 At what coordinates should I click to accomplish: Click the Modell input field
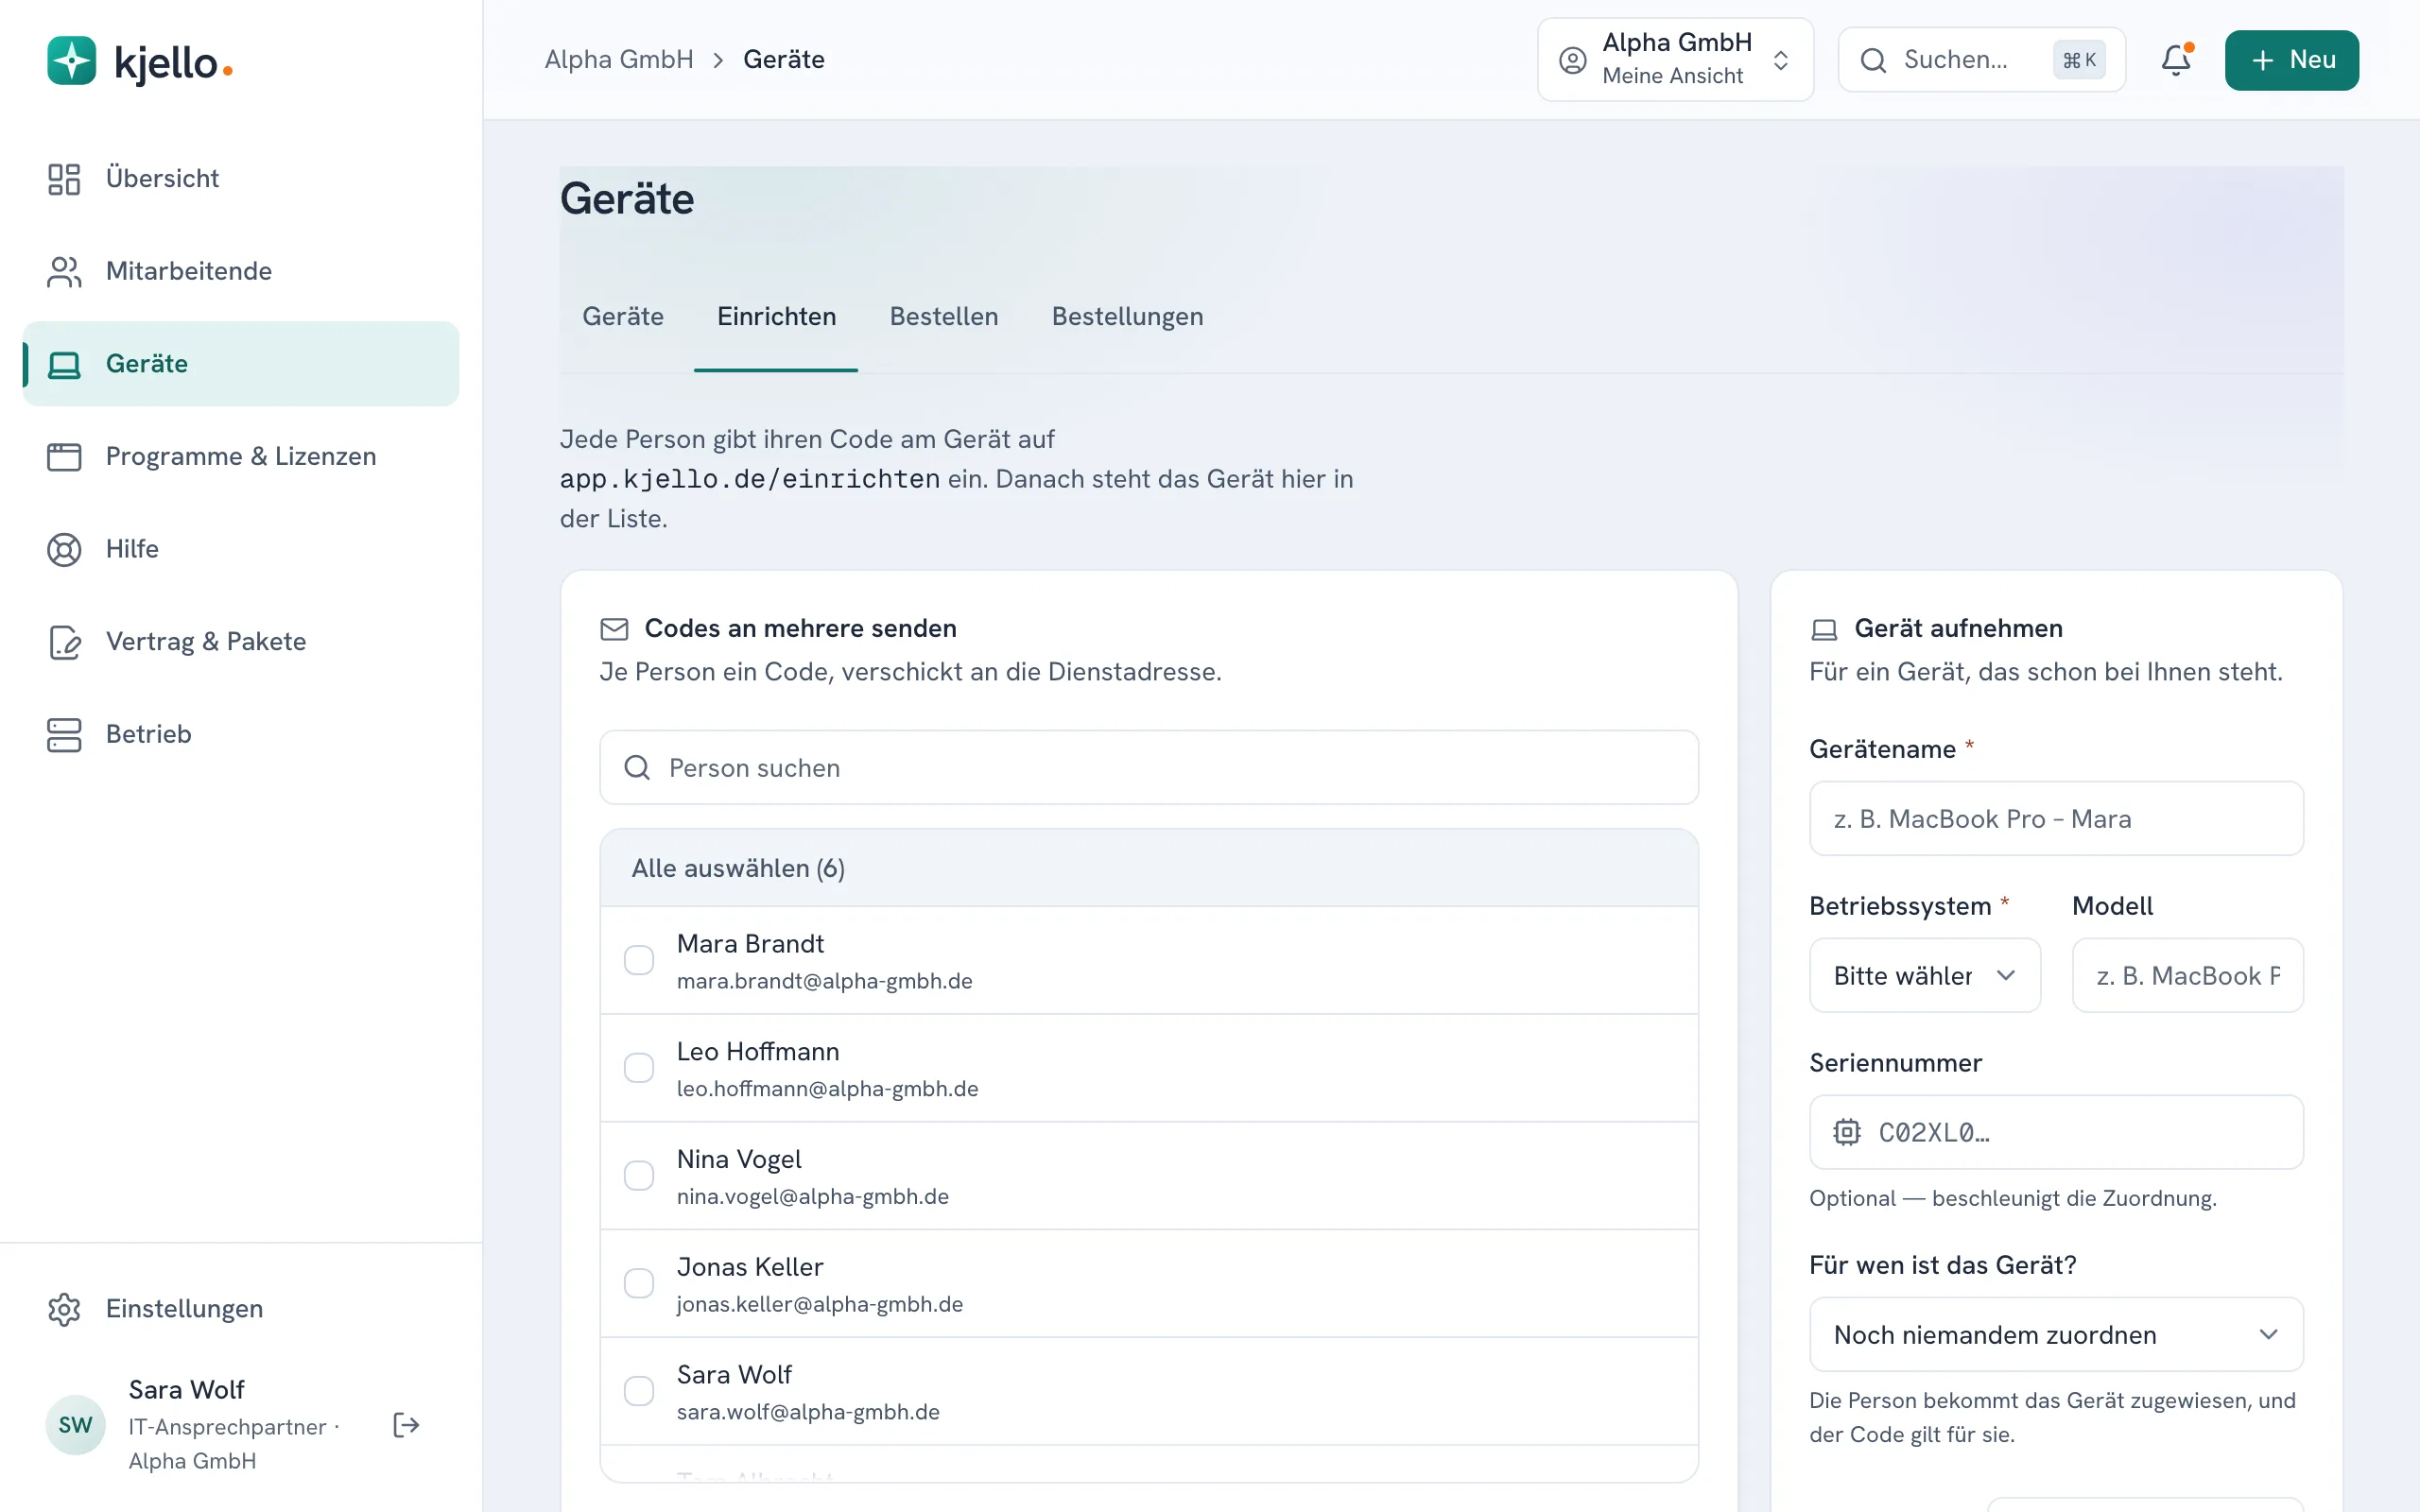tap(2187, 975)
